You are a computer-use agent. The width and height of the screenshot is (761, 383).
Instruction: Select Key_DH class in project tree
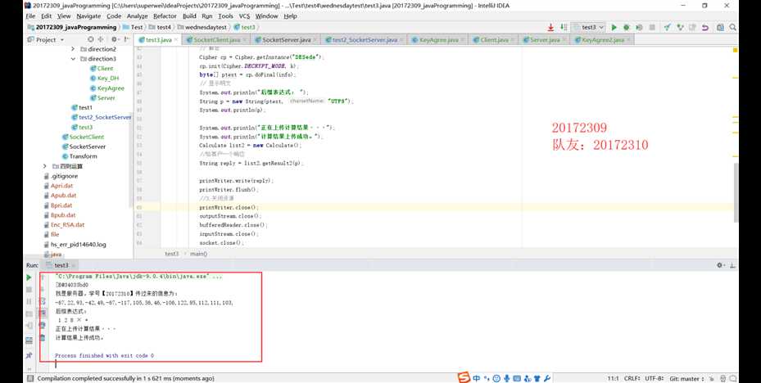[104, 78]
